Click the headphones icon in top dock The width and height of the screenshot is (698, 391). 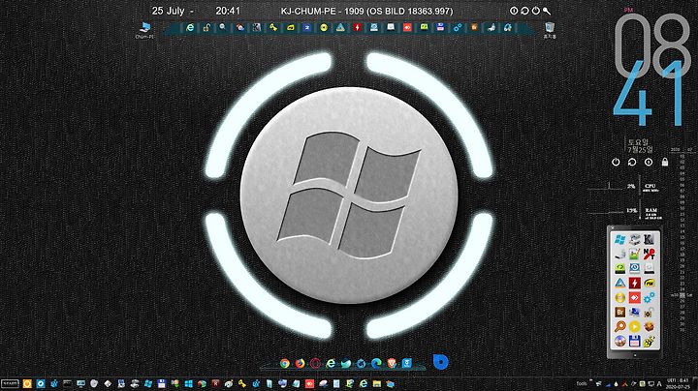508,27
